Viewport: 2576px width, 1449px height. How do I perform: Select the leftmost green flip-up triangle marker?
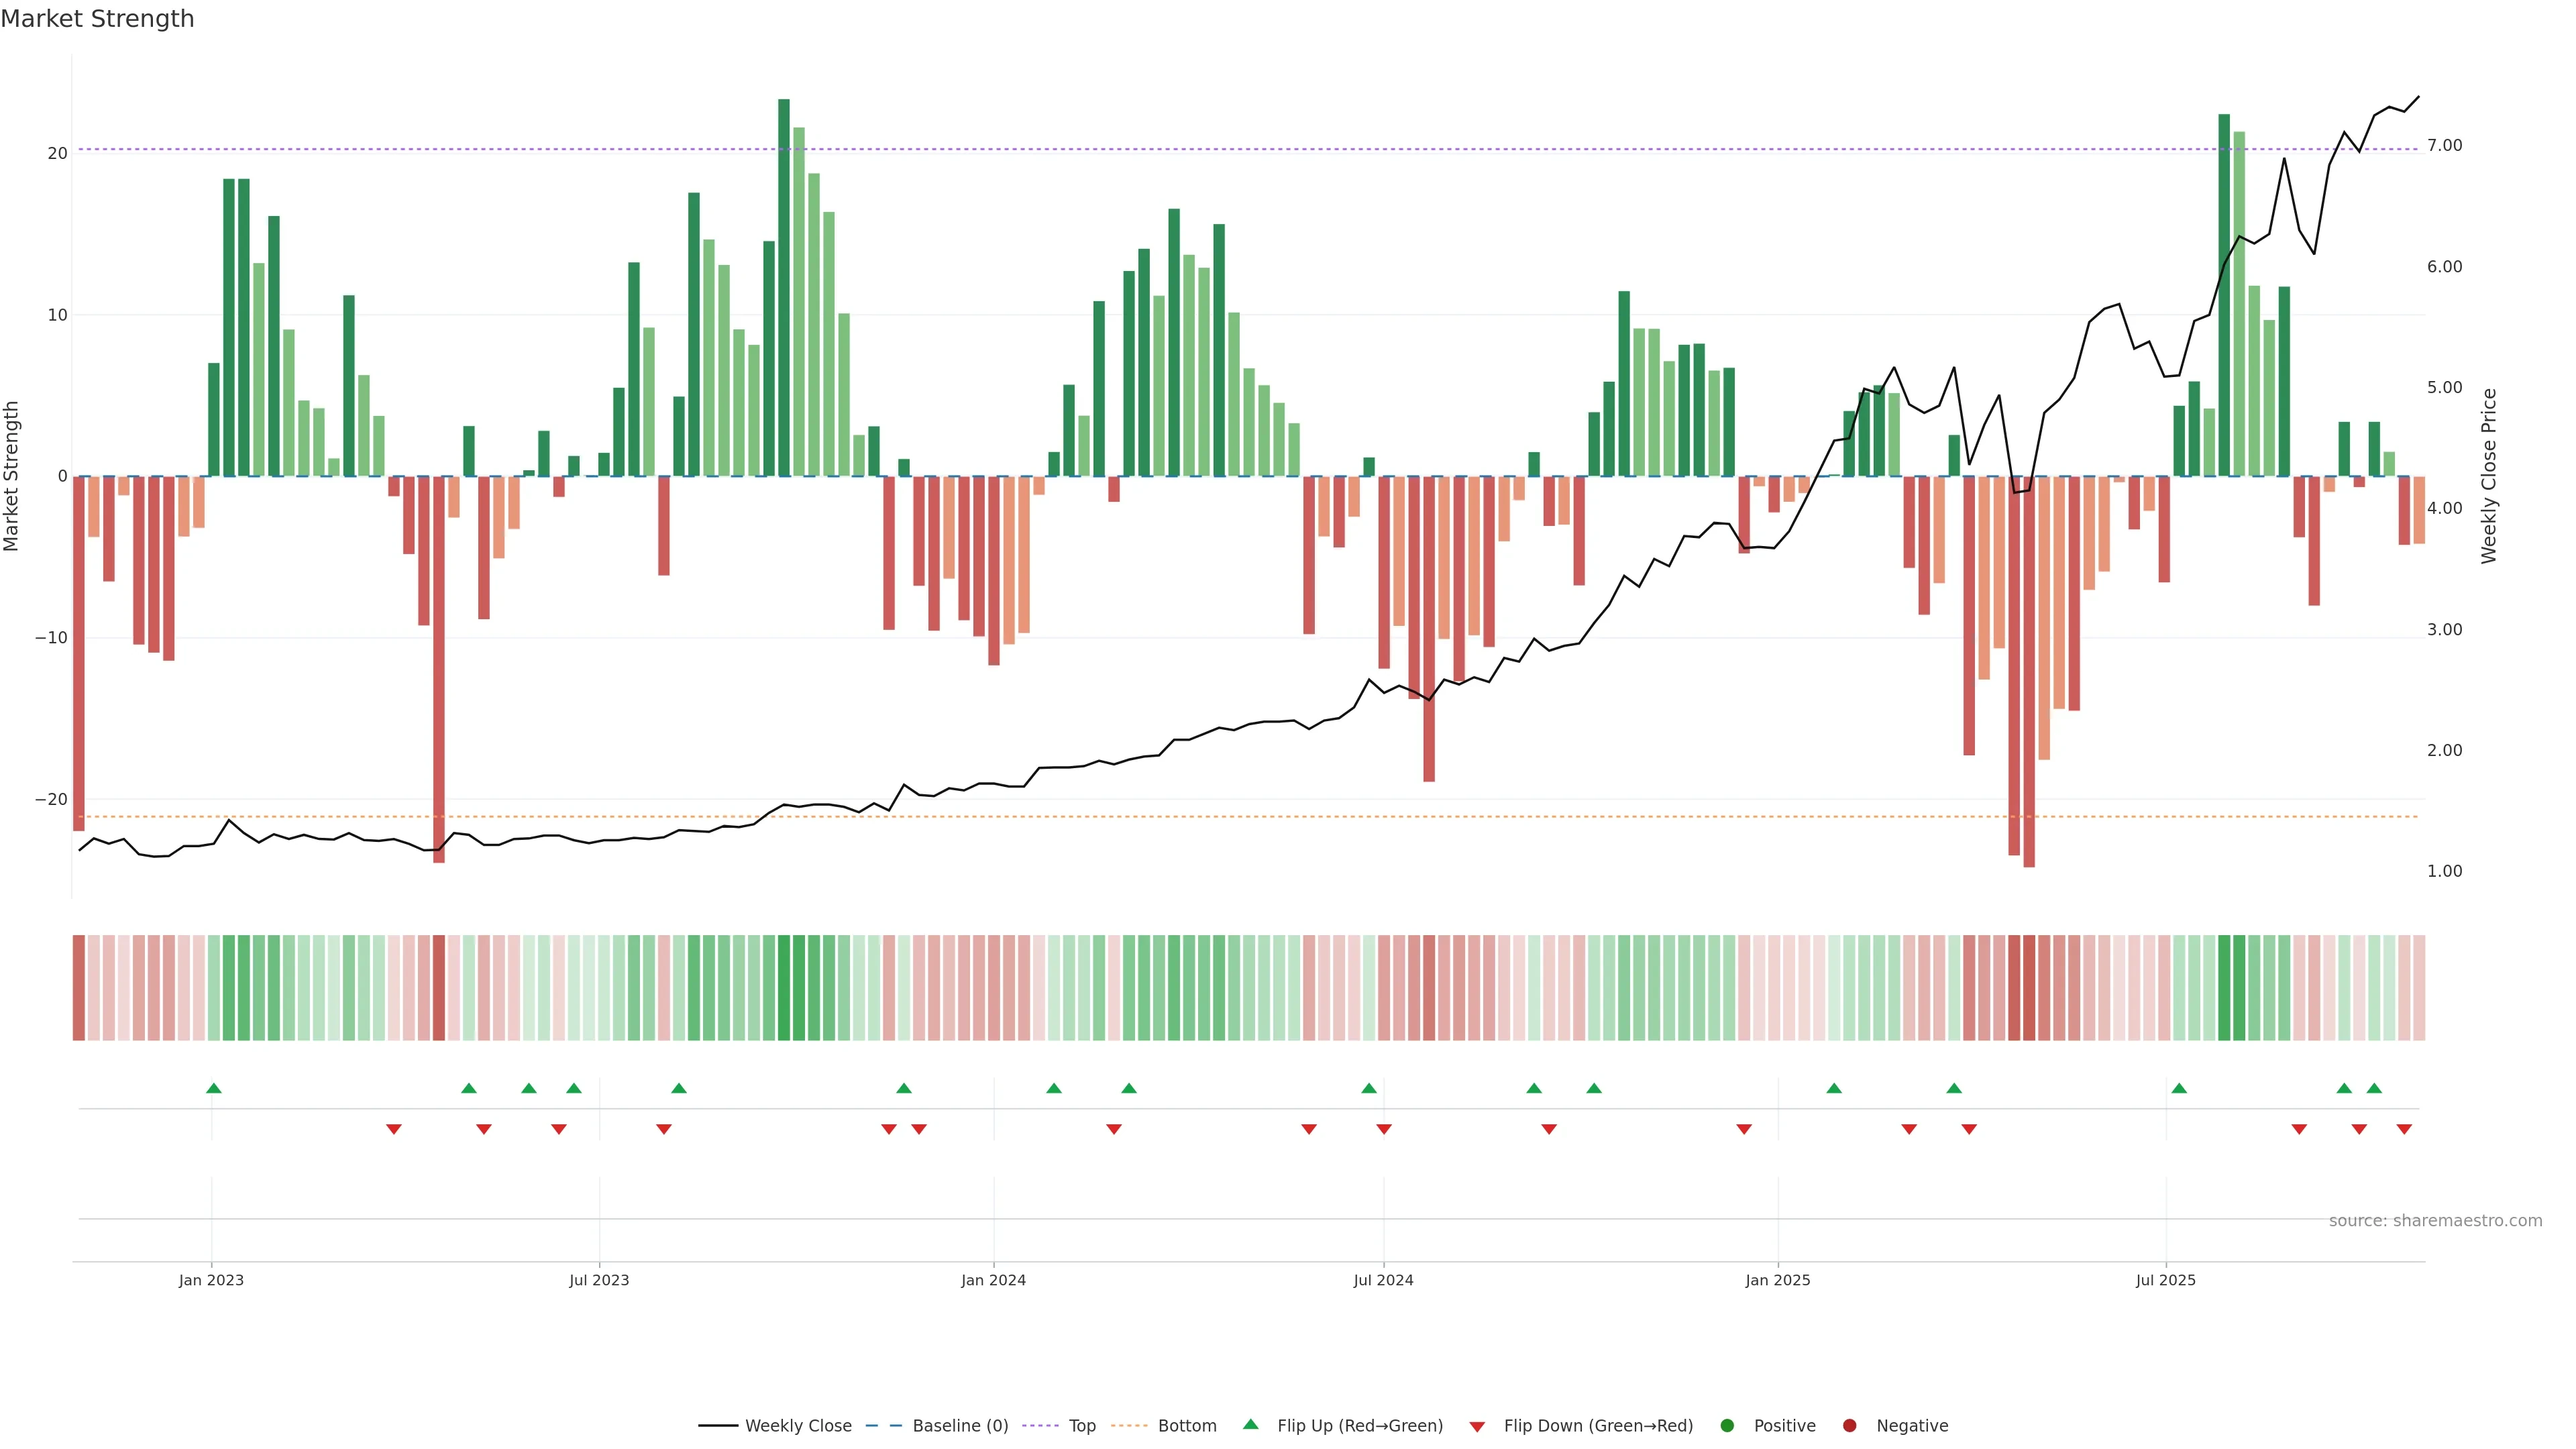coord(213,1088)
